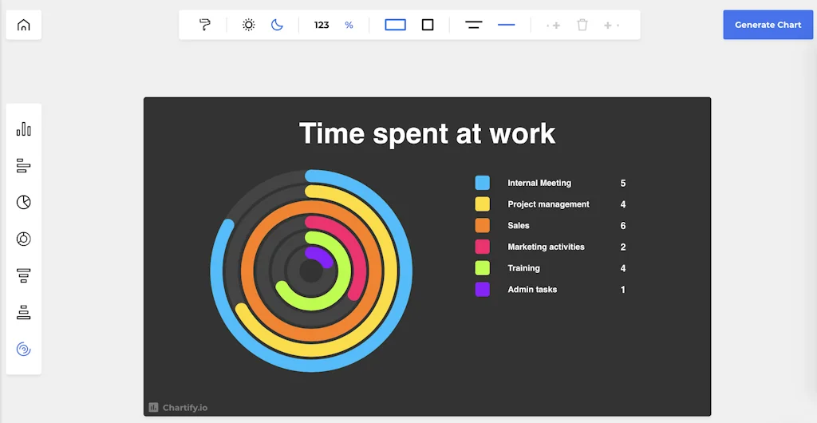817x423 pixels.
Task: Select the vertical bar chart type
Action: [x=23, y=128]
